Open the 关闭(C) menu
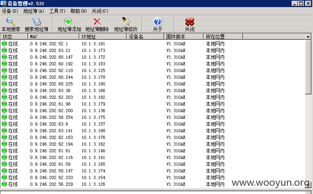 [x=100, y=11]
